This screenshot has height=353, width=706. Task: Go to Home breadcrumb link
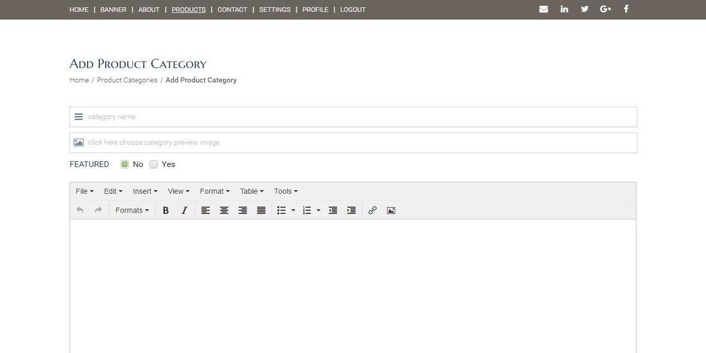tap(79, 80)
